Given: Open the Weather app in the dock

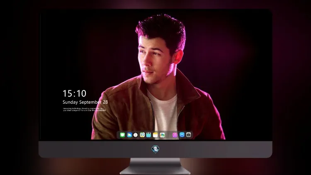Looking at the screenshot, I should tap(129, 135).
